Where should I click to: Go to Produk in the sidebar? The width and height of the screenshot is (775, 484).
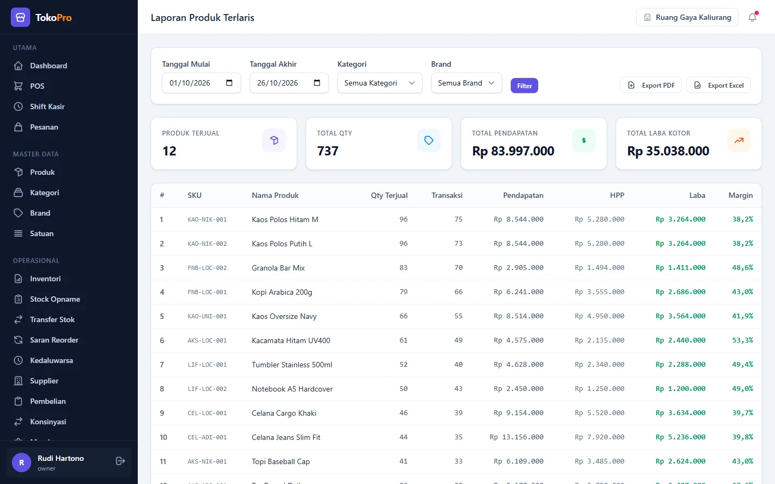pyautogui.click(x=69, y=172)
